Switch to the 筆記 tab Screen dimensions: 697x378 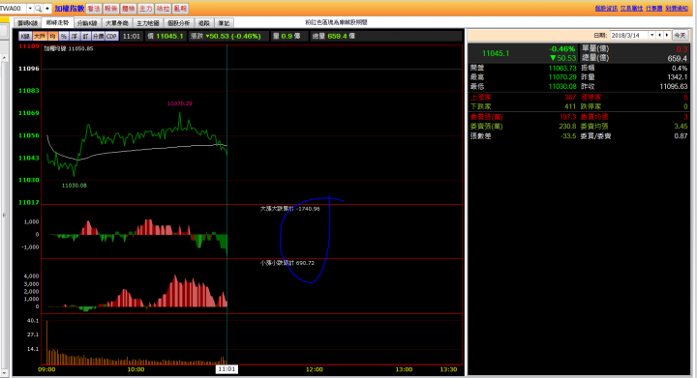(224, 23)
